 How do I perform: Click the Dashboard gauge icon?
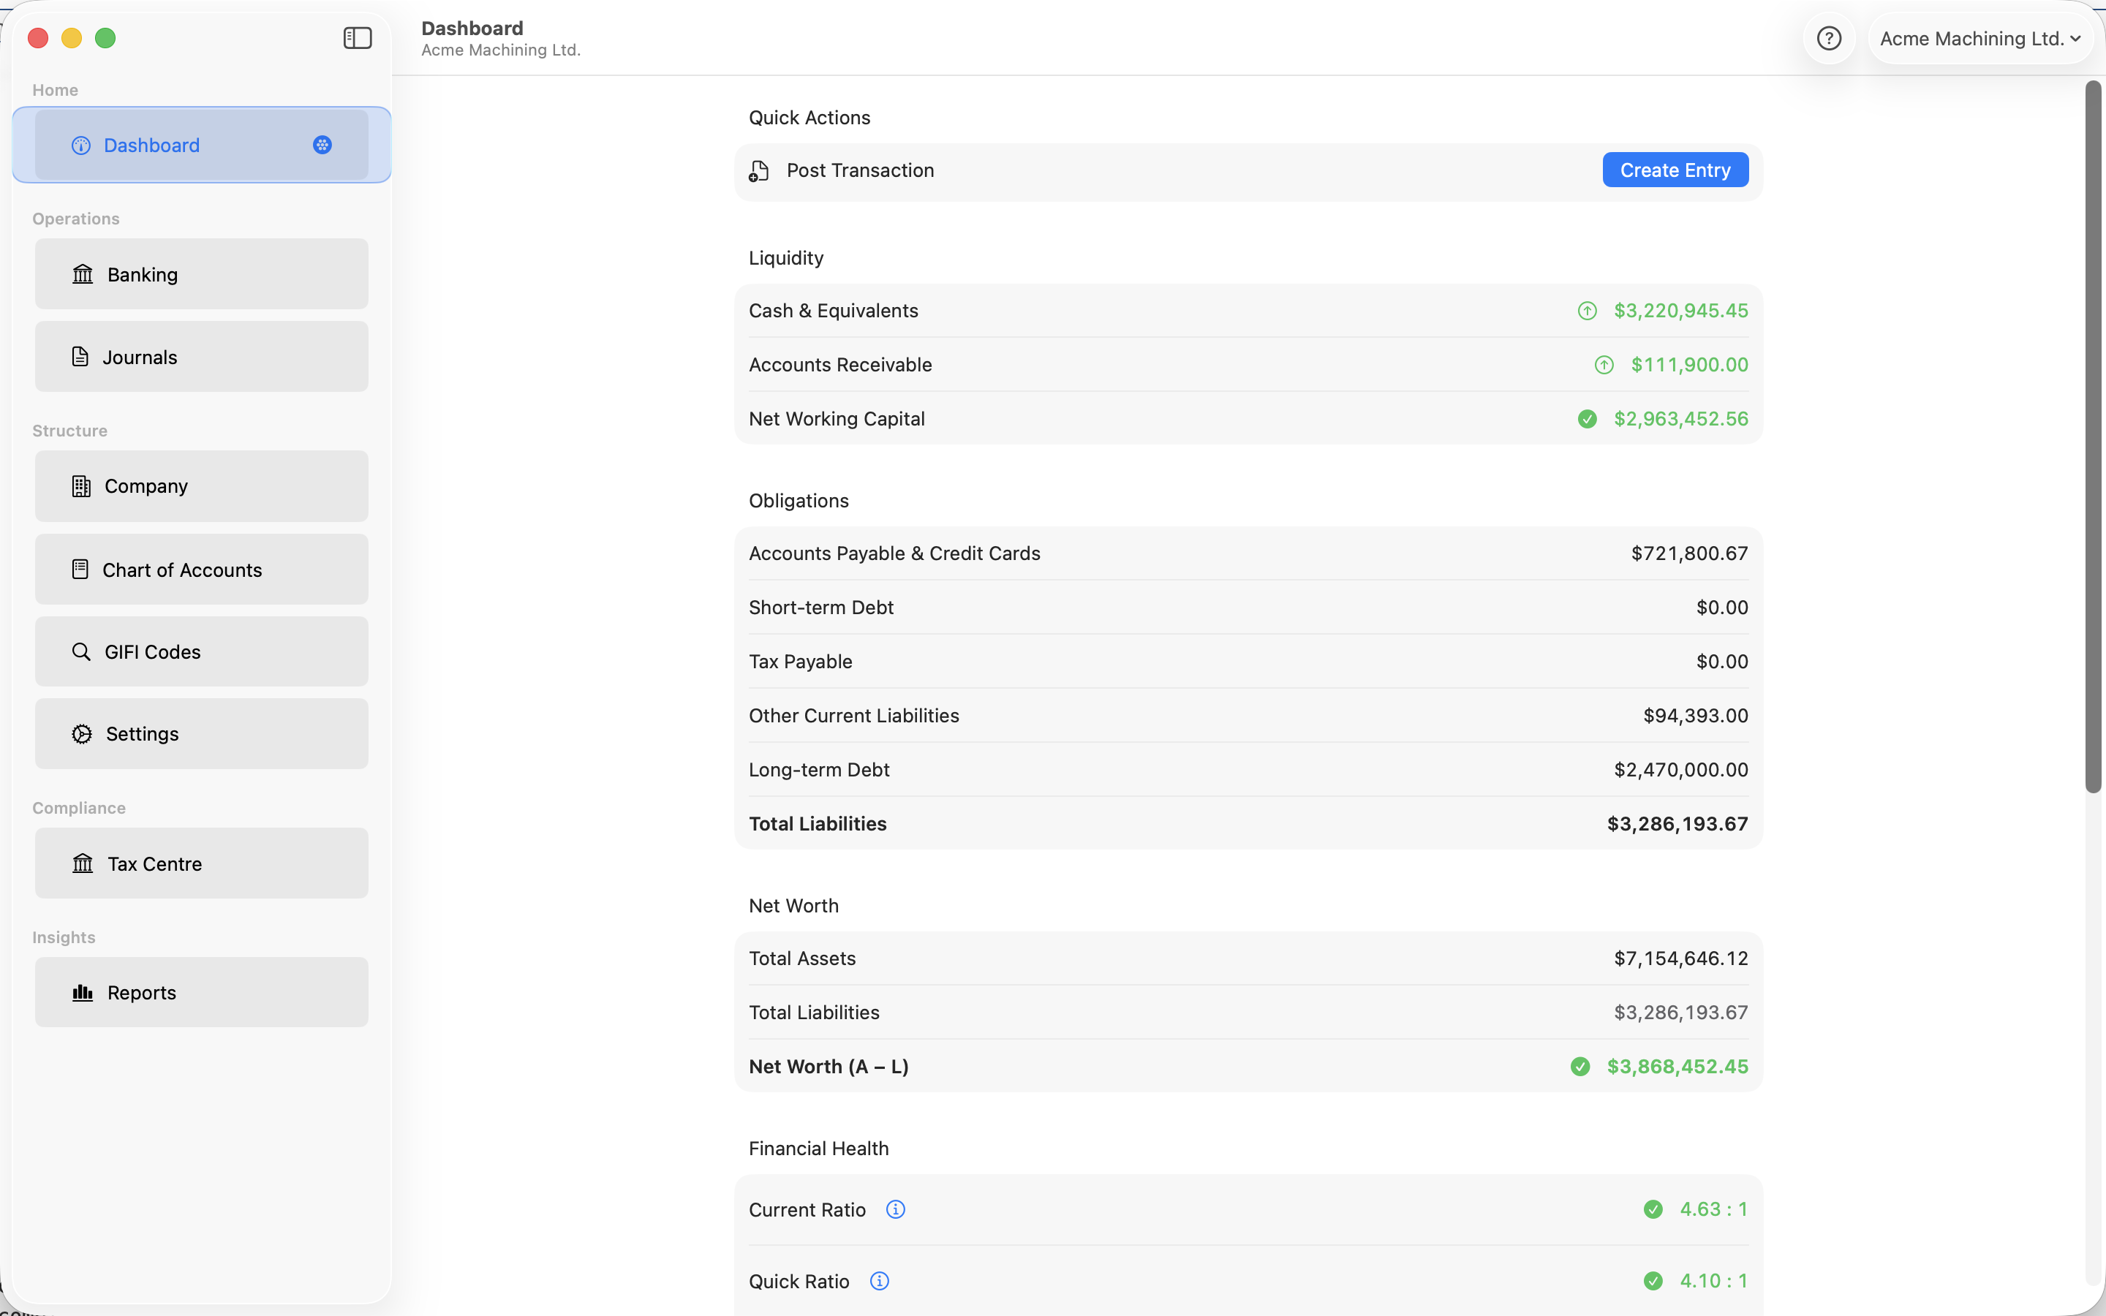tap(81, 145)
